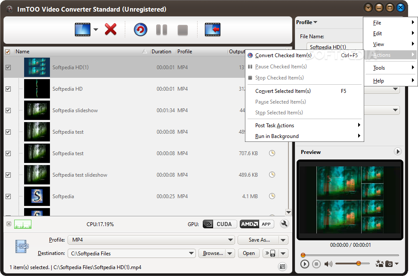Open the Save As dropdown arrow

click(283, 240)
